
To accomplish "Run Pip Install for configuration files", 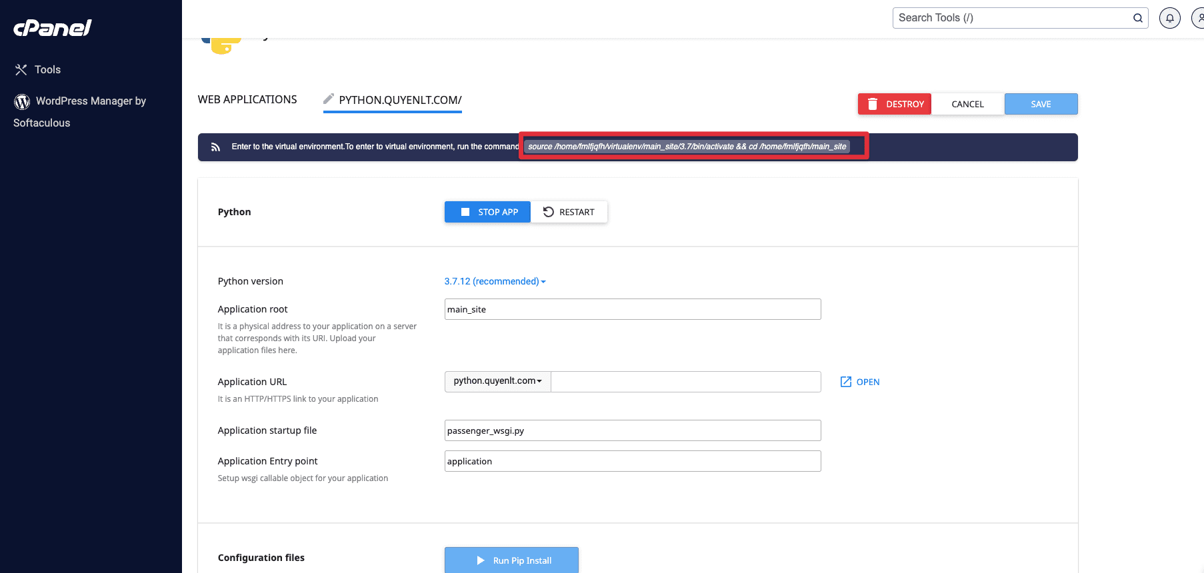I will 511,560.
